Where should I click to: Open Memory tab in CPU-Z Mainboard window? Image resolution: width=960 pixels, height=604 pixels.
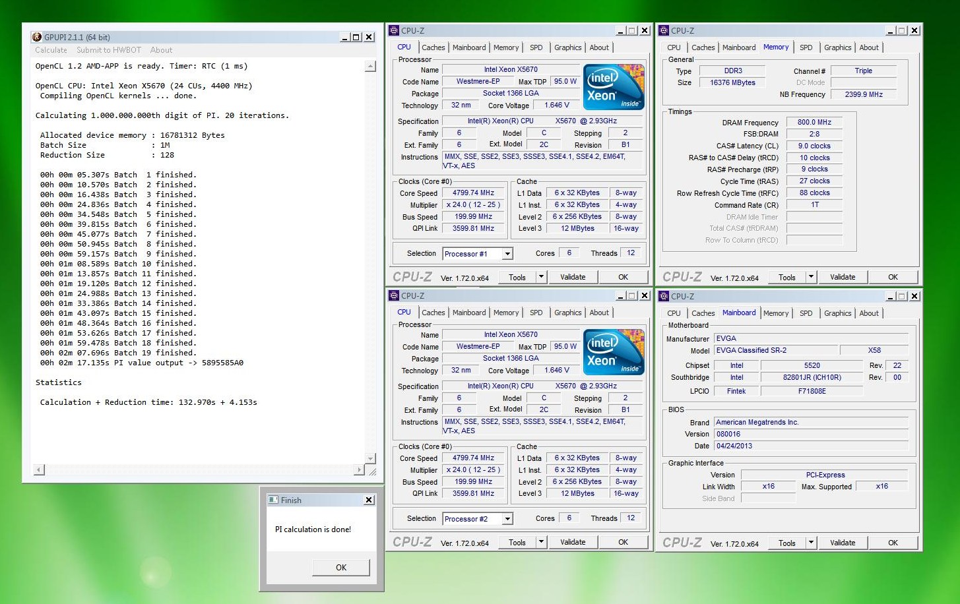pos(776,313)
